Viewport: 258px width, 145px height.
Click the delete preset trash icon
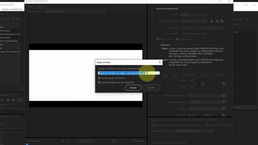tap(222, 21)
